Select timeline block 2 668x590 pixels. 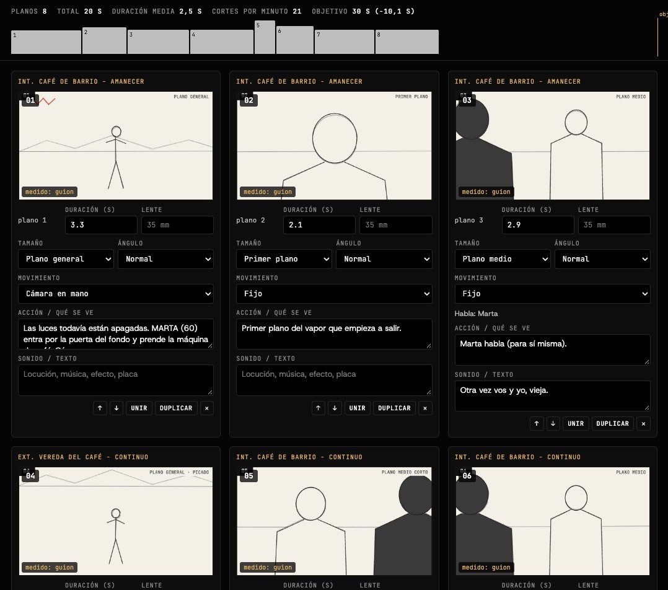tap(104, 41)
